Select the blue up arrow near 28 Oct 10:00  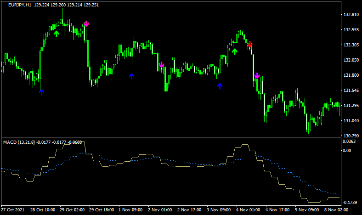pyautogui.click(x=41, y=92)
